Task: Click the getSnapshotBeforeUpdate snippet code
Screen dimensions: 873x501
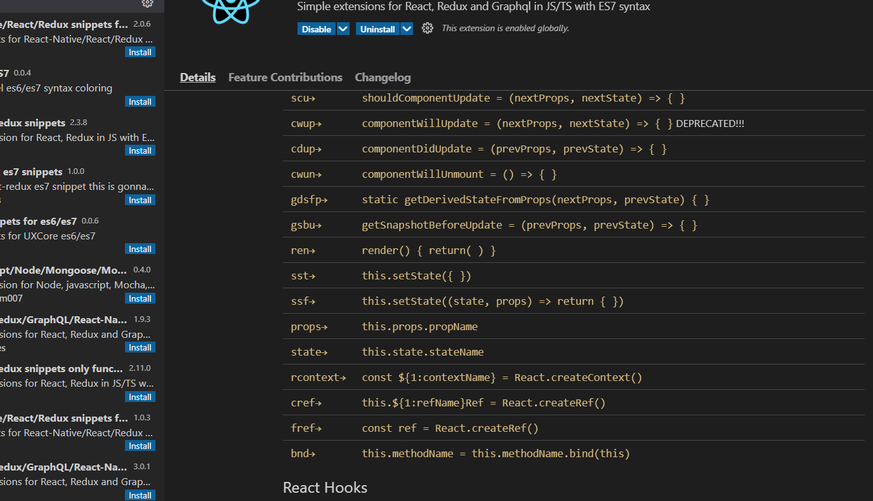Action: click(x=530, y=225)
